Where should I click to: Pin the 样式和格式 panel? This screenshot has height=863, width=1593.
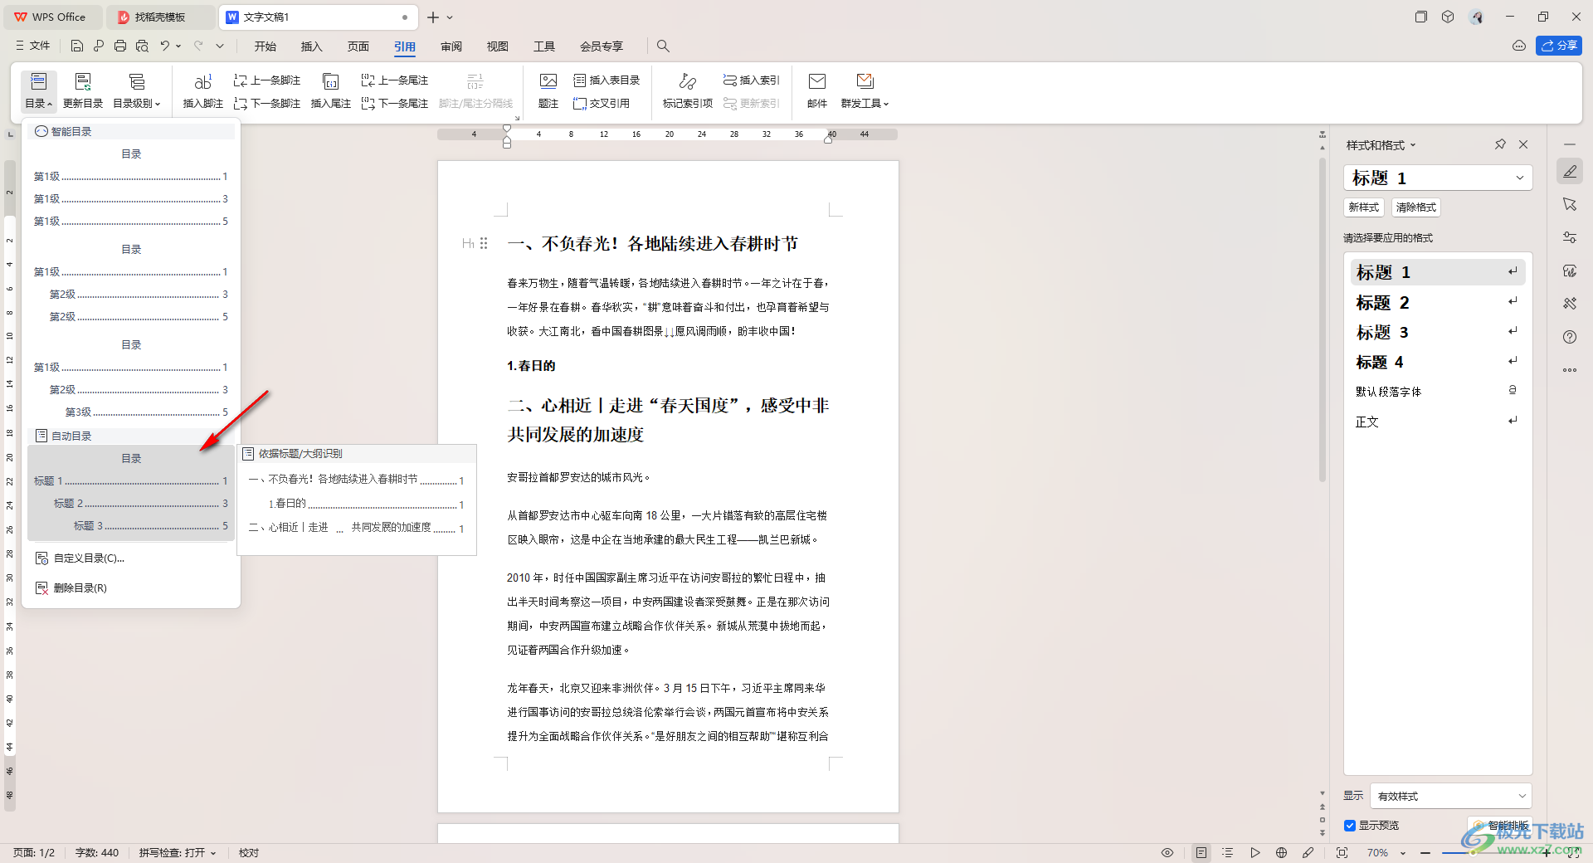point(1500,144)
